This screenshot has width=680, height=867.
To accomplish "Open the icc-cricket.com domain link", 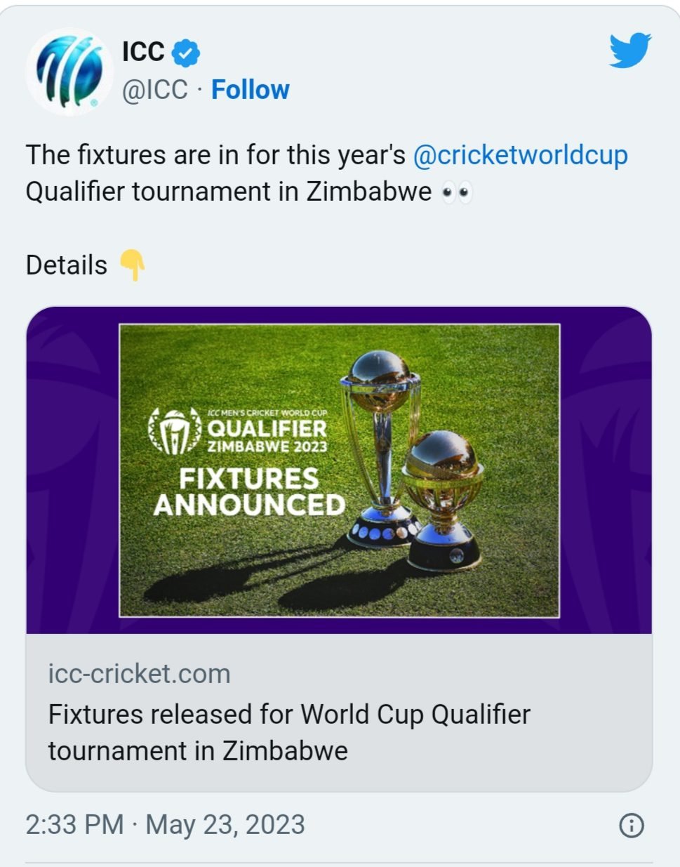I will point(139,674).
